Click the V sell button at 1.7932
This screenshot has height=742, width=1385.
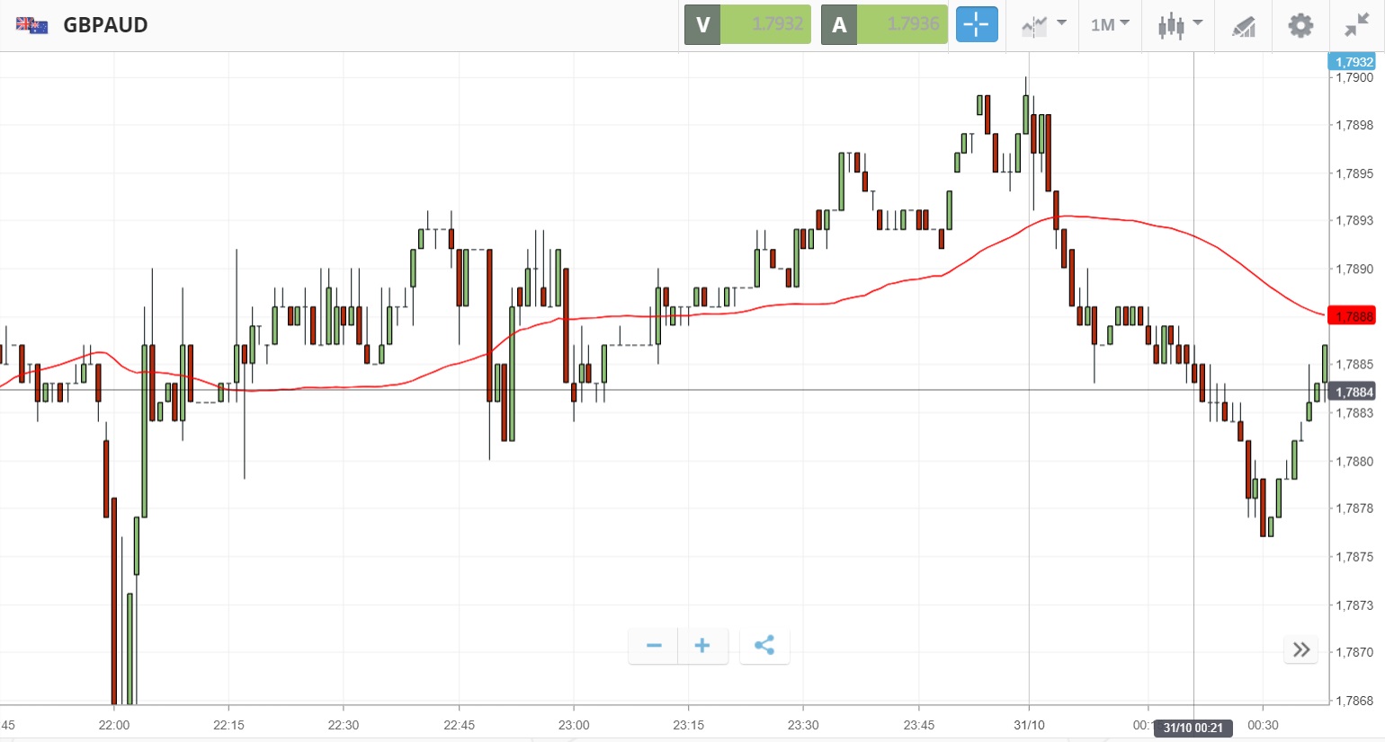point(747,25)
